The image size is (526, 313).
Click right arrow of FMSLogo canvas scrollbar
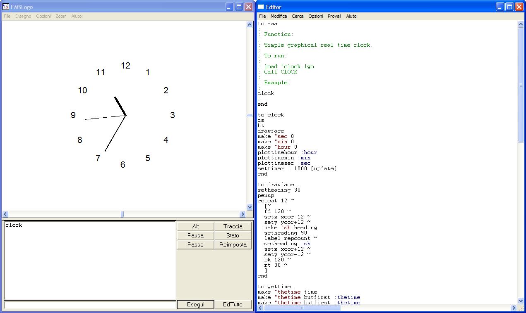coord(243,214)
